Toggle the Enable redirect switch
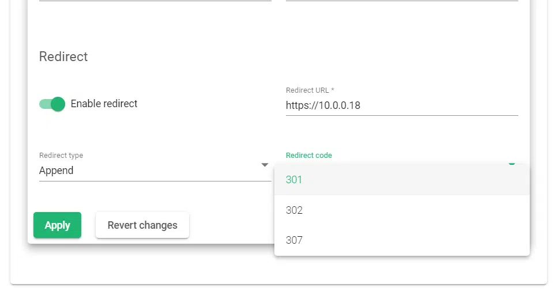558x295 pixels. pos(51,104)
